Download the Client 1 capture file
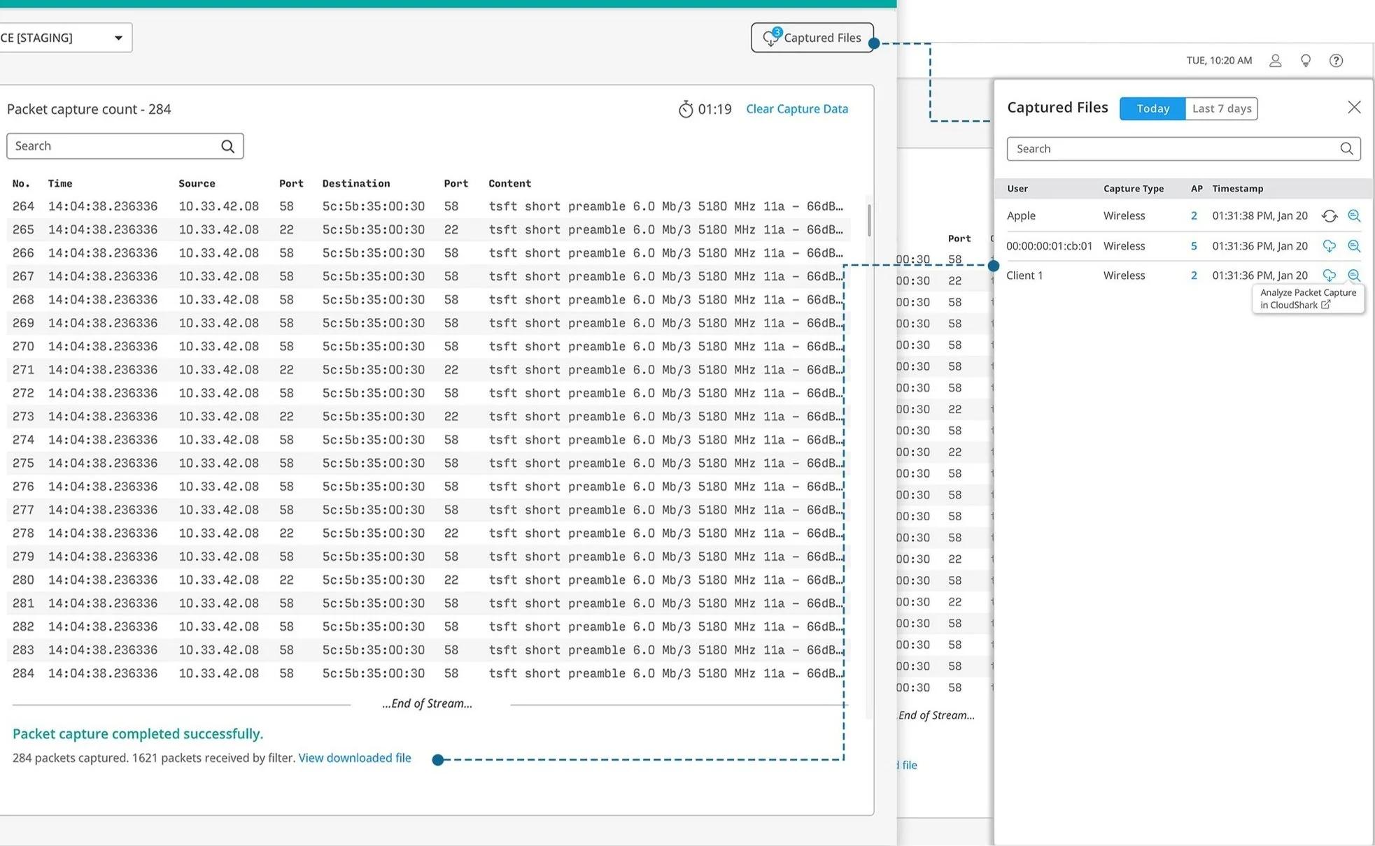This screenshot has width=1375, height=846. coord(1329,275)
